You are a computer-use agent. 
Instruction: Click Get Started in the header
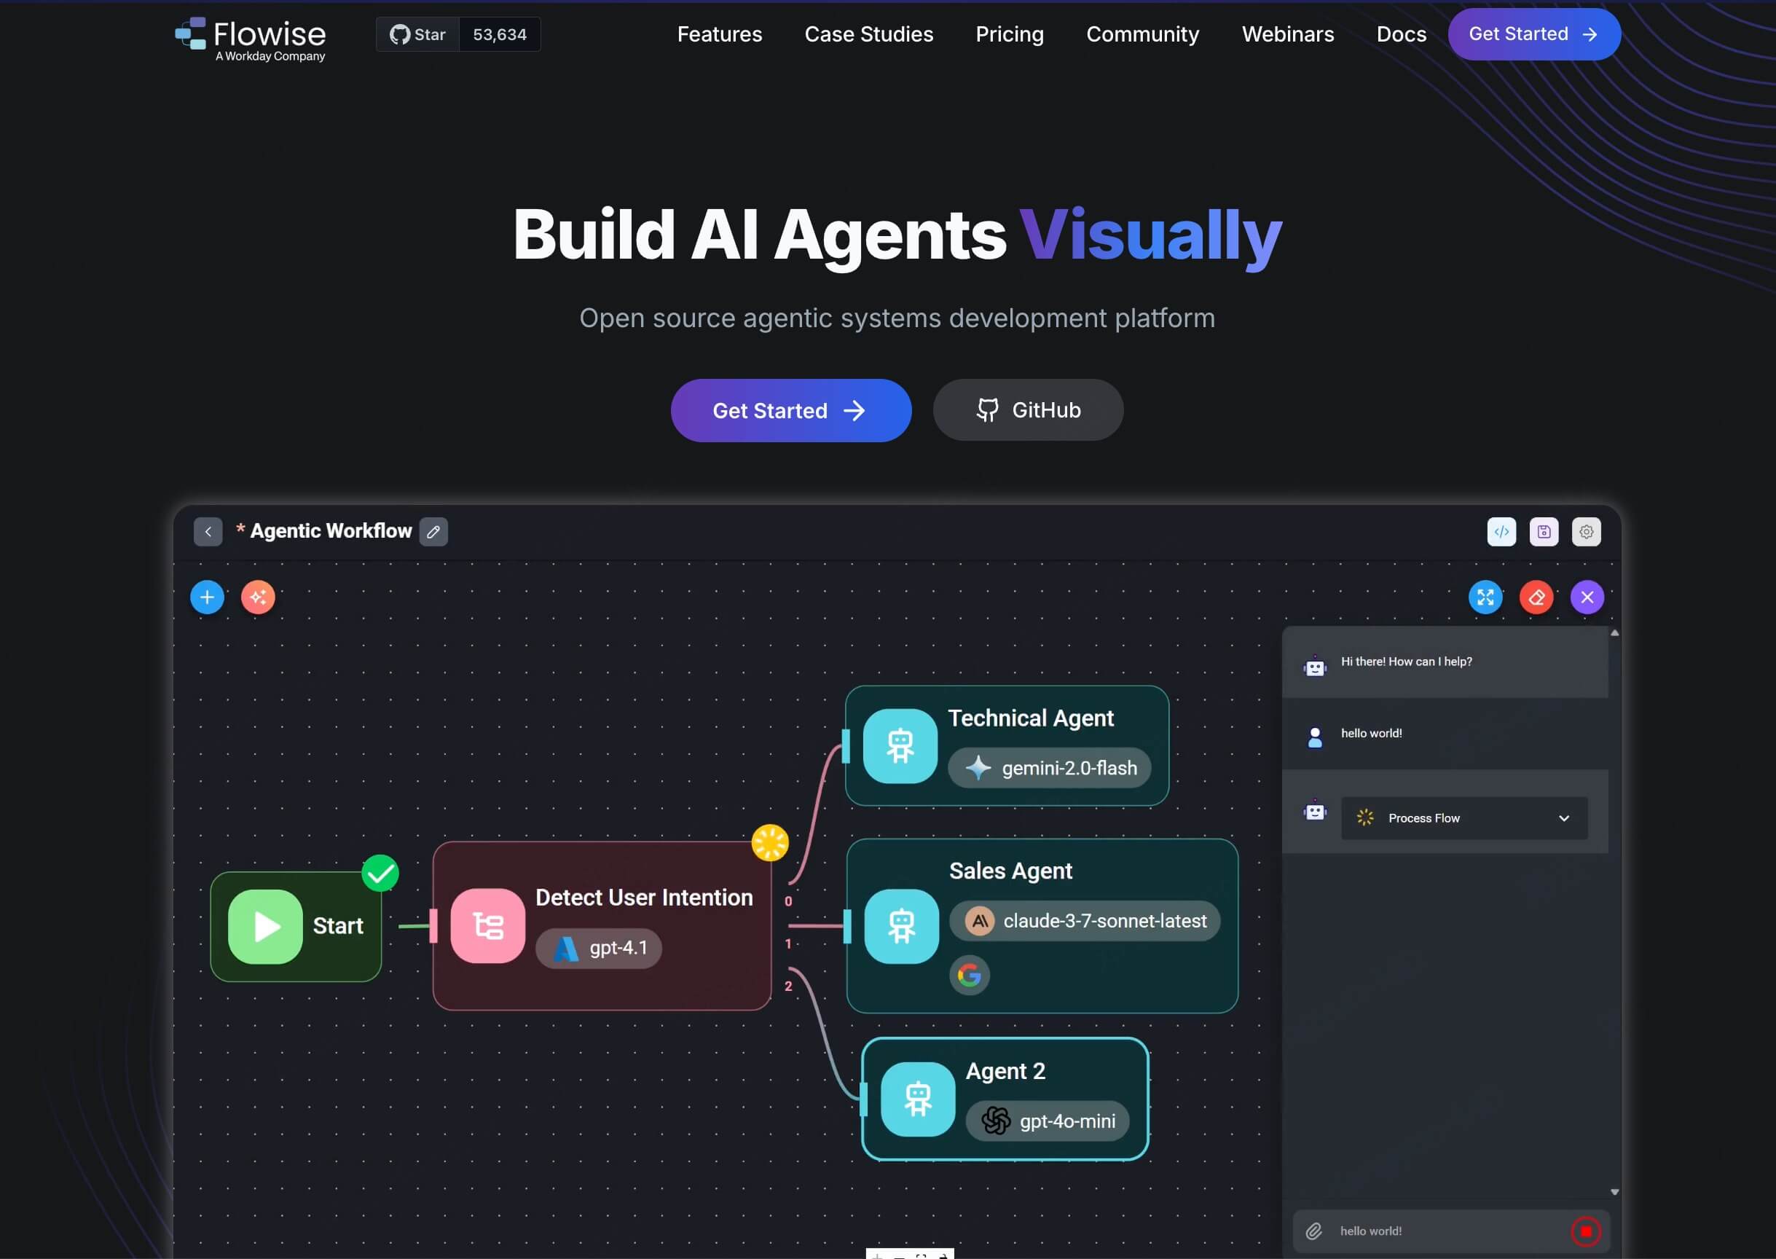tap(1534, 34)
